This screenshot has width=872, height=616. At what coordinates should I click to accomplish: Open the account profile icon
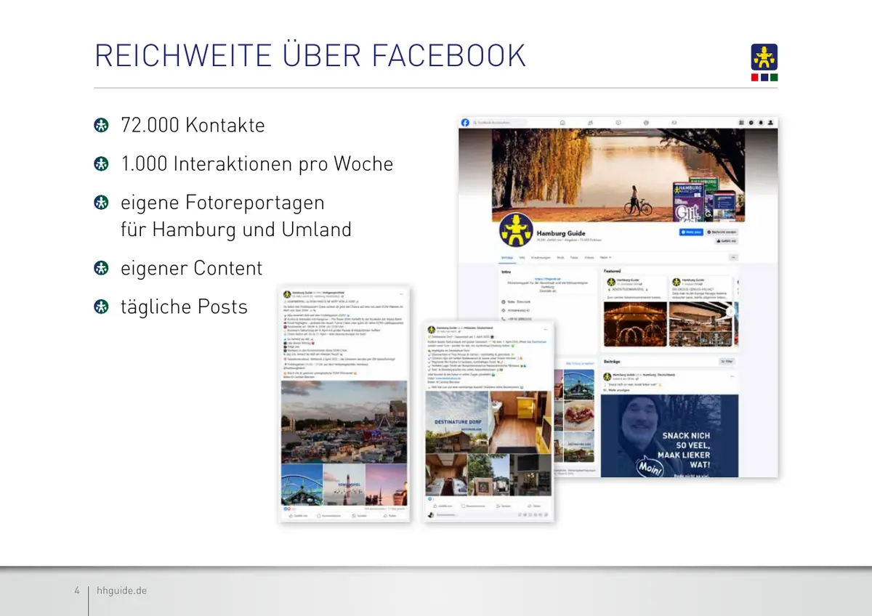coord(770,123)
